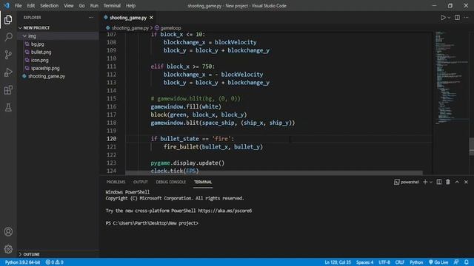This screenshot has height=266, width=474.
Task: Create a new terminal with plus icon
Action: tap(425, 182)
